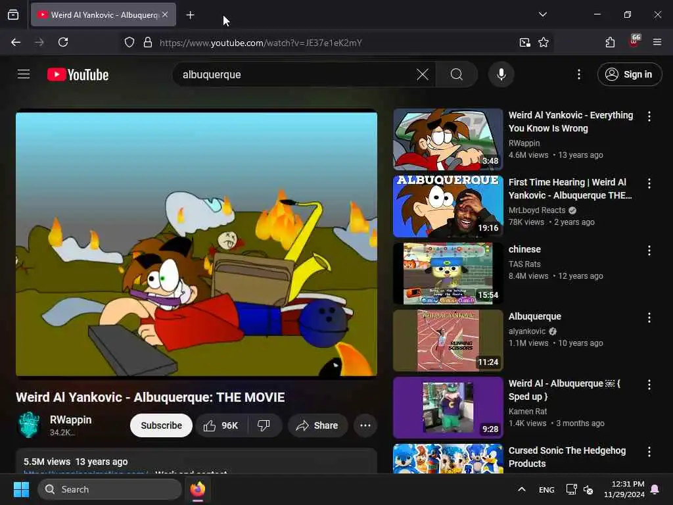Open Firefox View recent browsing icon

[13, 14]
